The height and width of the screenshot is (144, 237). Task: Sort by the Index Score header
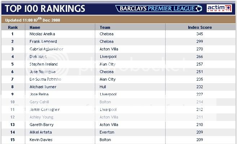coord(200,27)
